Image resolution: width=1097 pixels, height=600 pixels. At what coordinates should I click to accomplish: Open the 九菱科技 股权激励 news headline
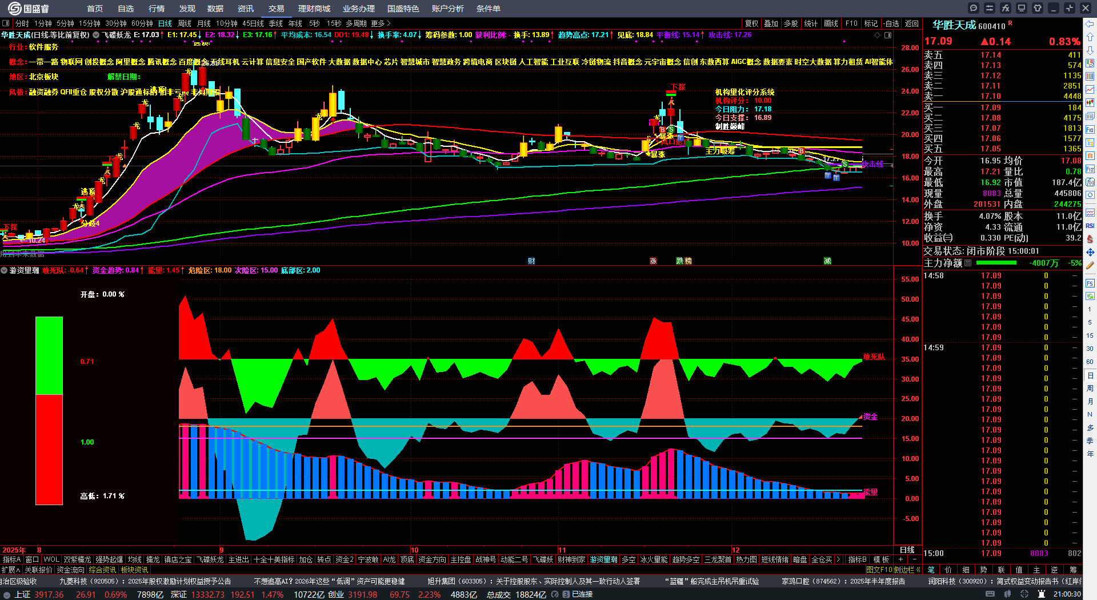pos(145,581)
